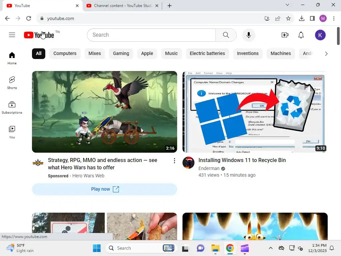Click the Hero Wars channel avatar
The height and width of the screenshot is (256, 341).
38,162
